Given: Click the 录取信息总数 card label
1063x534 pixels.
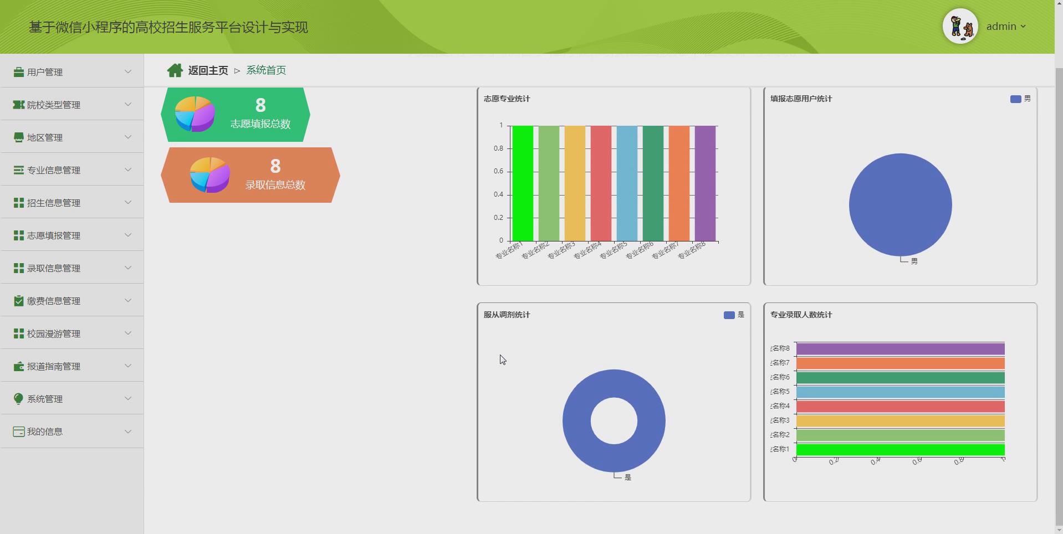Looking at the screenshot, I should pos(275,185).
